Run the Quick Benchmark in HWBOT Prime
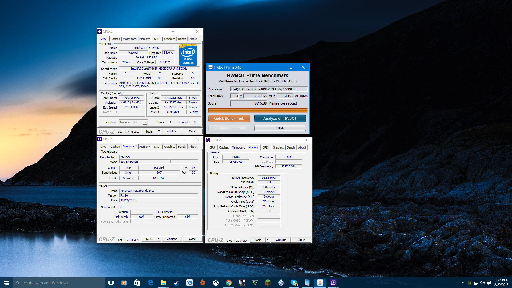 (x=229, y=118)
